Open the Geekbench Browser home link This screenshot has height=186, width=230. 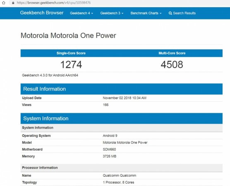pos(42,13)
